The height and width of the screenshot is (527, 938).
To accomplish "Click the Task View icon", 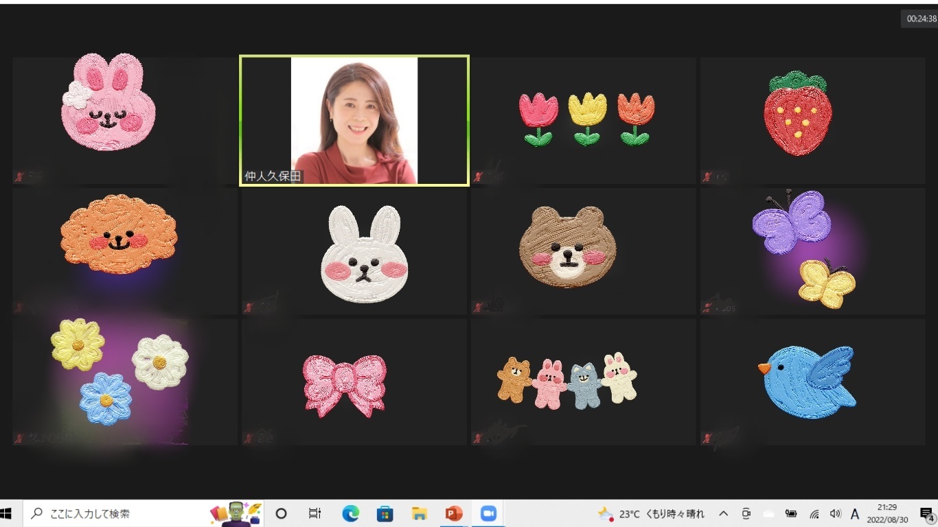I will pos(314,513).
